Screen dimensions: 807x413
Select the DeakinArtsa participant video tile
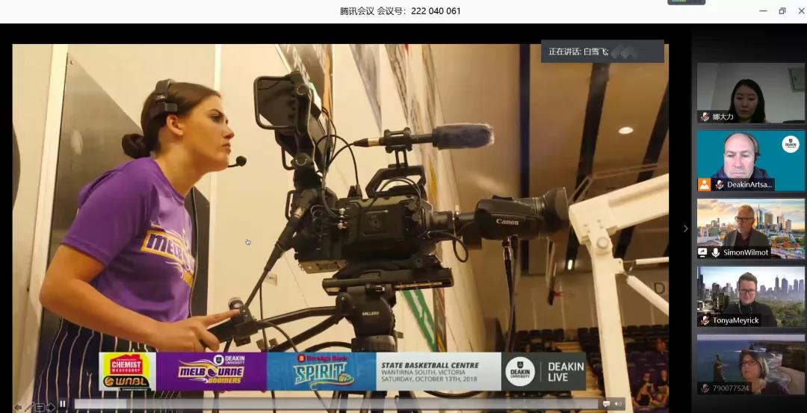point(751,160)
